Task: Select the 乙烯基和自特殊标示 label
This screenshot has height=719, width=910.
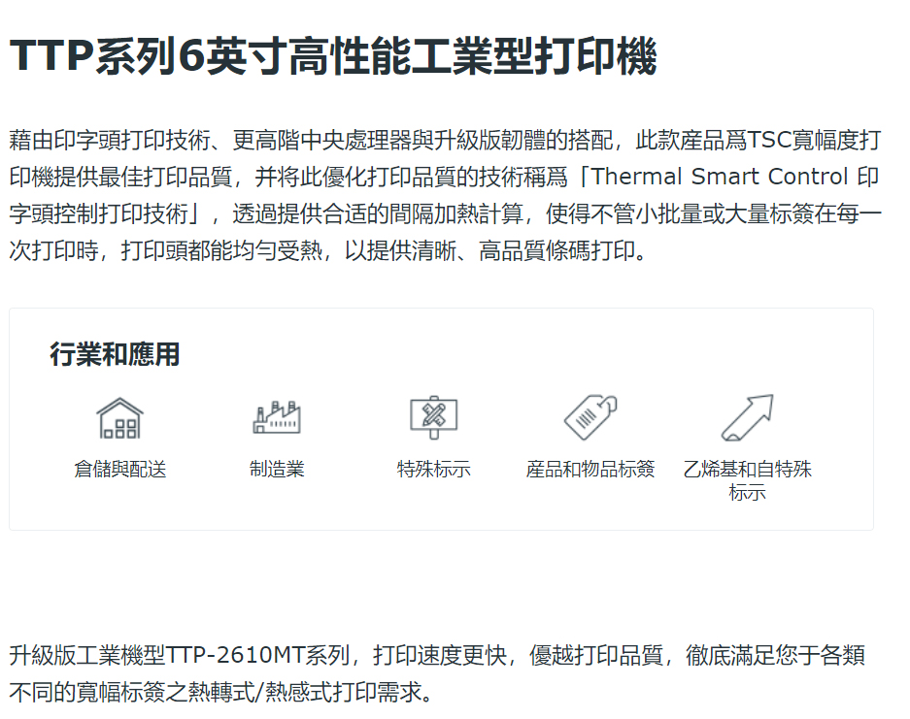Action: (x=748, y=480)
